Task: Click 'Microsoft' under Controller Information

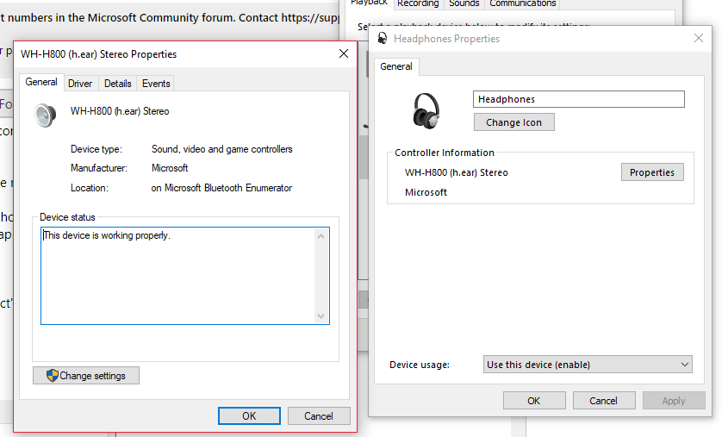Action: point(426,192)
